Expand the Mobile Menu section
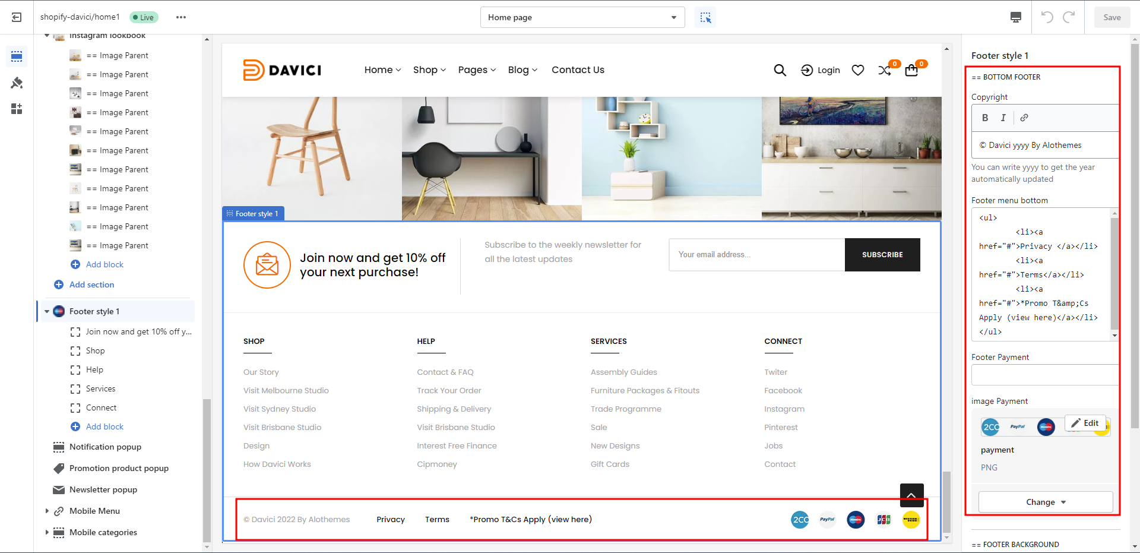1140x553 pixels. [x=47, y=511]
